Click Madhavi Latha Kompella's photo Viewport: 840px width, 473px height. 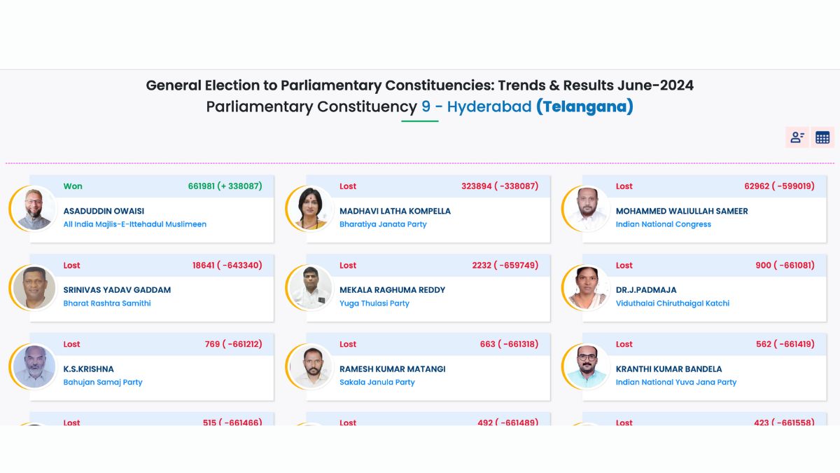pyautogui.click(x=310, y=209)
